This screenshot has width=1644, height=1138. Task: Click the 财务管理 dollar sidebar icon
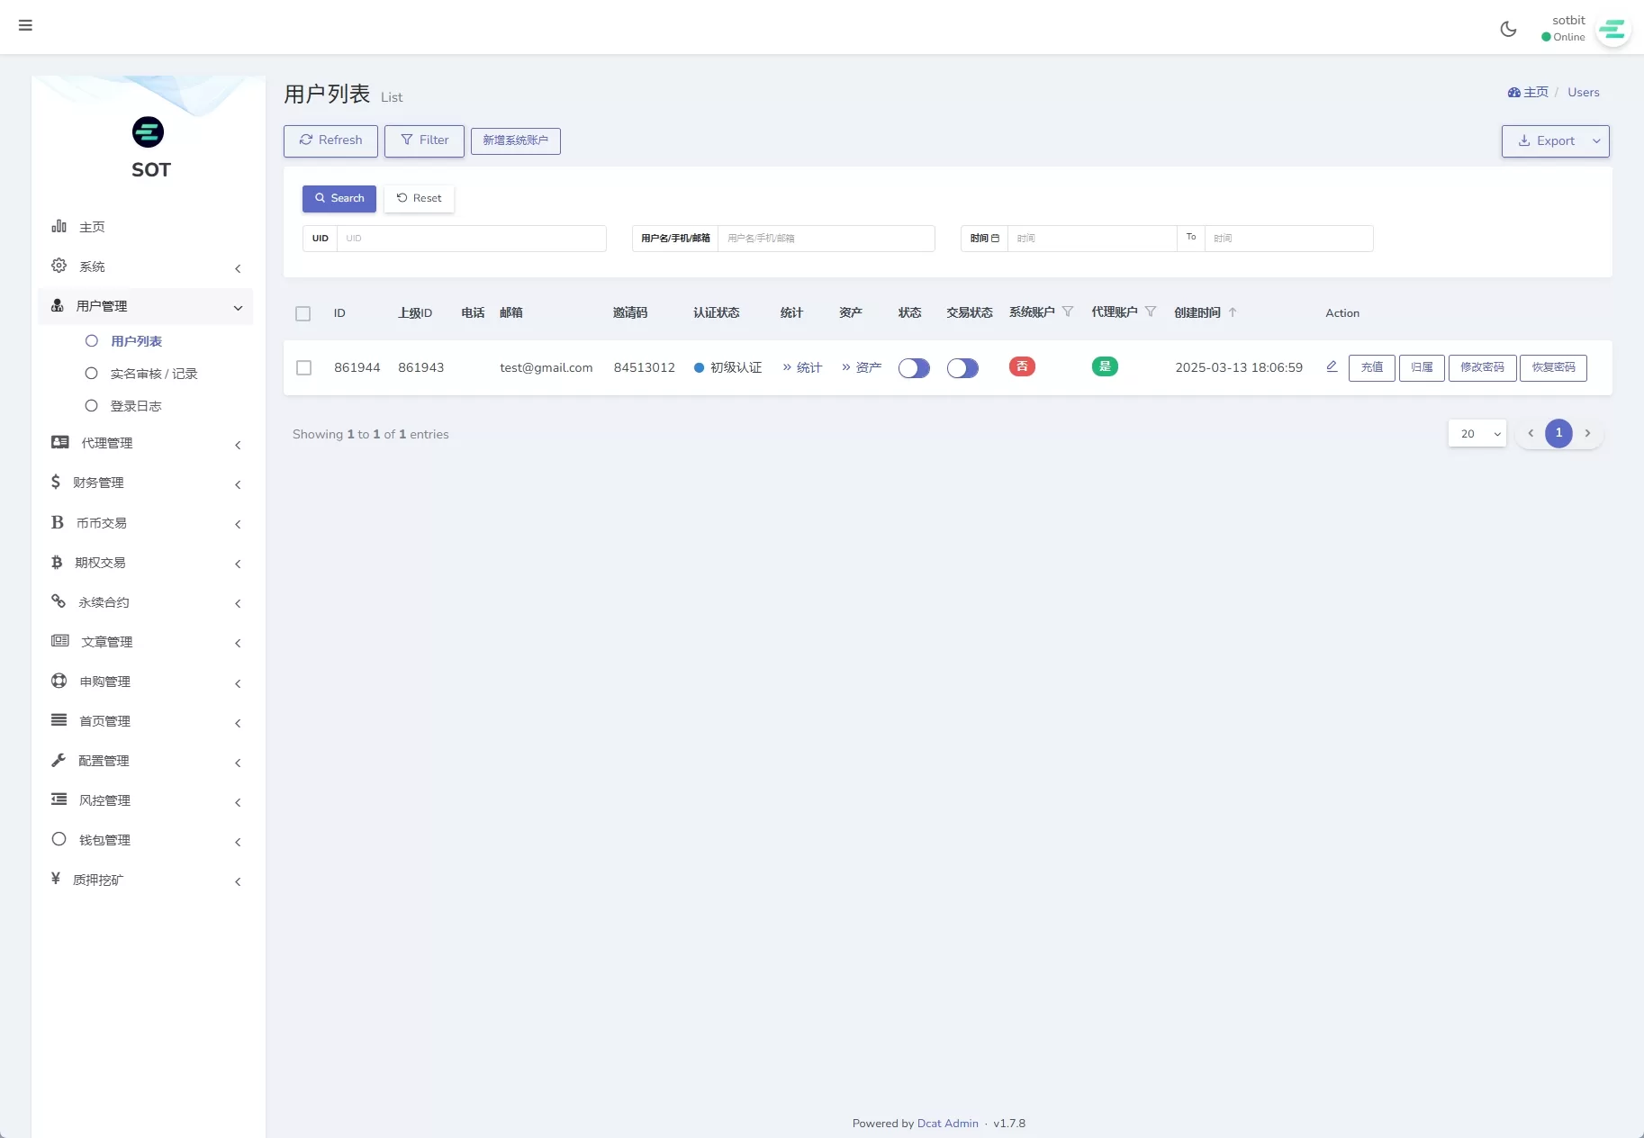click(57, 483)
